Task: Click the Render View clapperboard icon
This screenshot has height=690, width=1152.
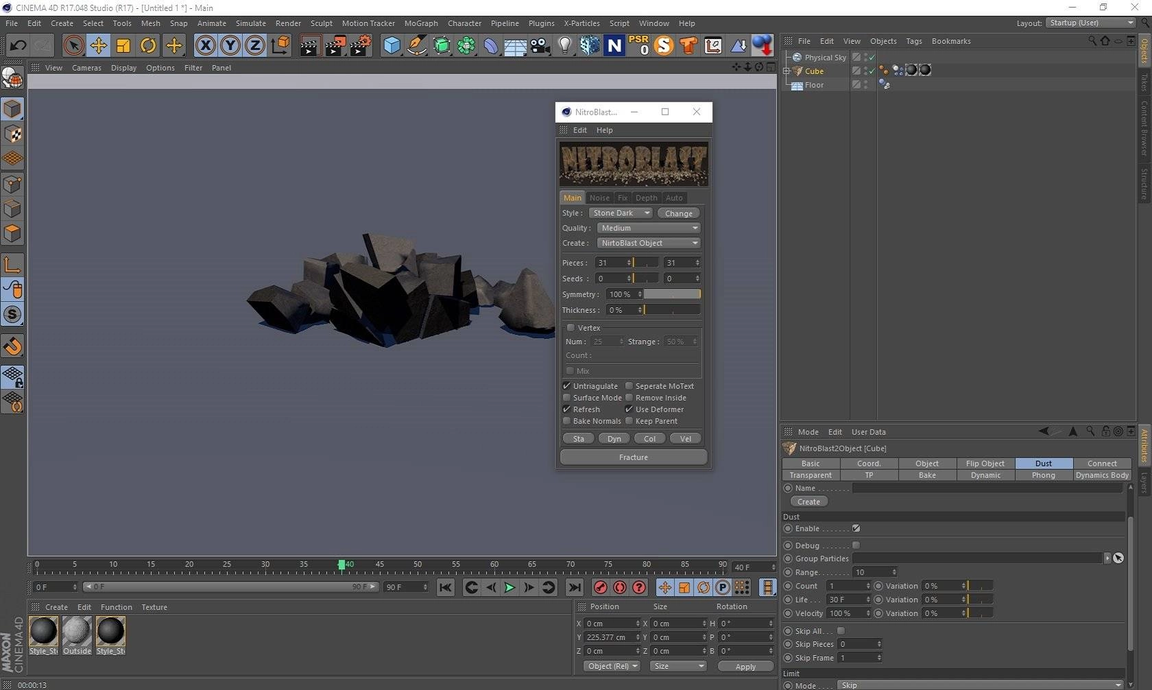Action: (x=309, y=46)
